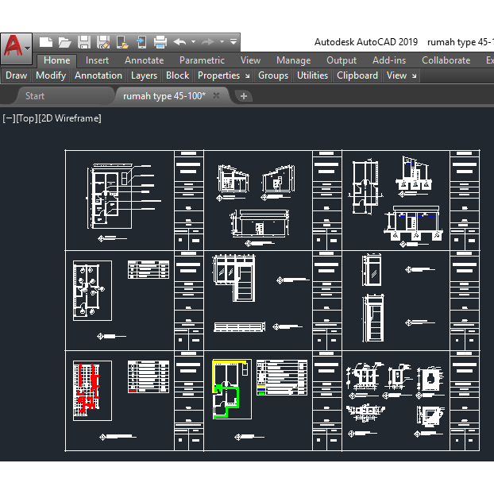The width and height of the screenshot is (494, 494).
Task: Click the Save disk icon
Action: click(84, 42)
